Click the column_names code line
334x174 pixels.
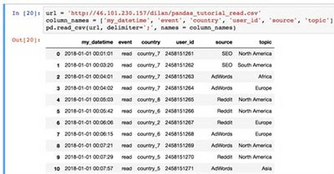pyautogui.click(x=190, y=21)
